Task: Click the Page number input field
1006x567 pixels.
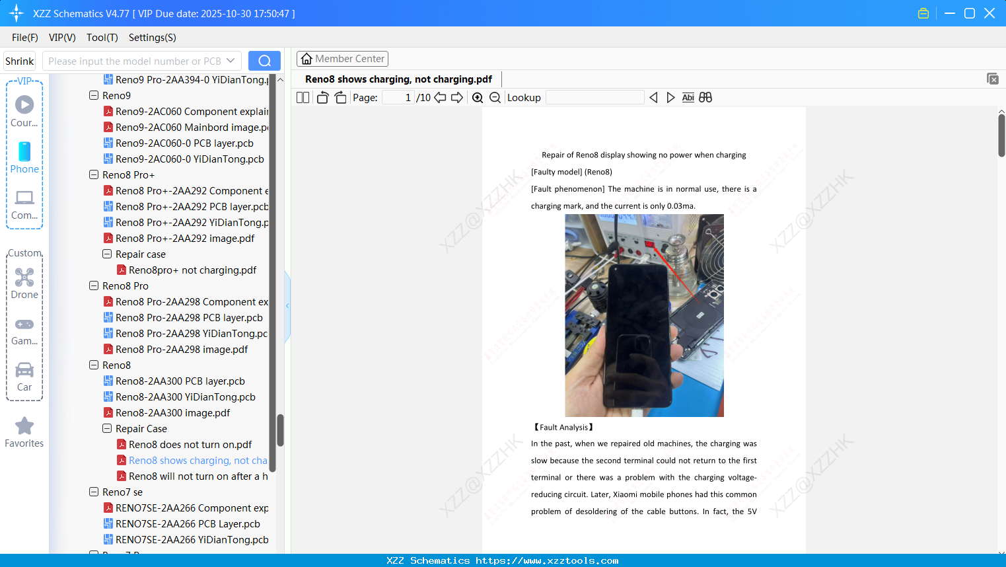Action: [x=398, y=98]
